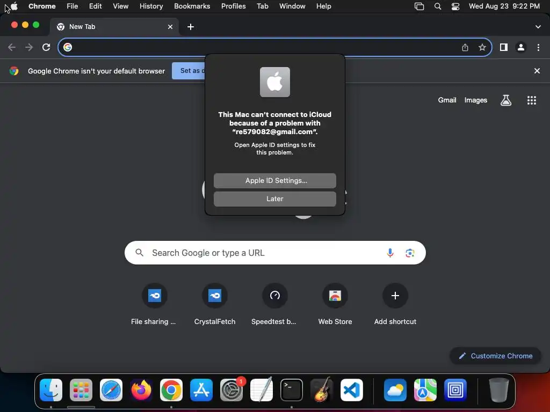The image size is (550, 412).
Task: Open the App Store from the Dock
Action: [201, 390]
